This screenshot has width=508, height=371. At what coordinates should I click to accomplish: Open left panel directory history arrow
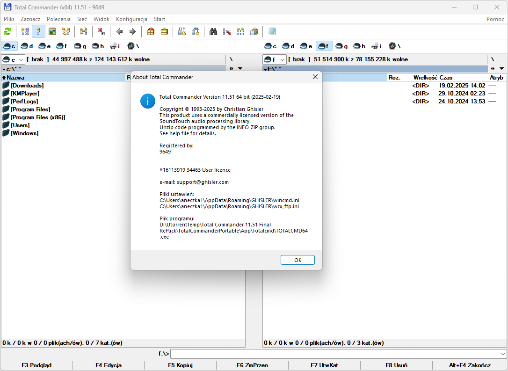tap(240, 69)
